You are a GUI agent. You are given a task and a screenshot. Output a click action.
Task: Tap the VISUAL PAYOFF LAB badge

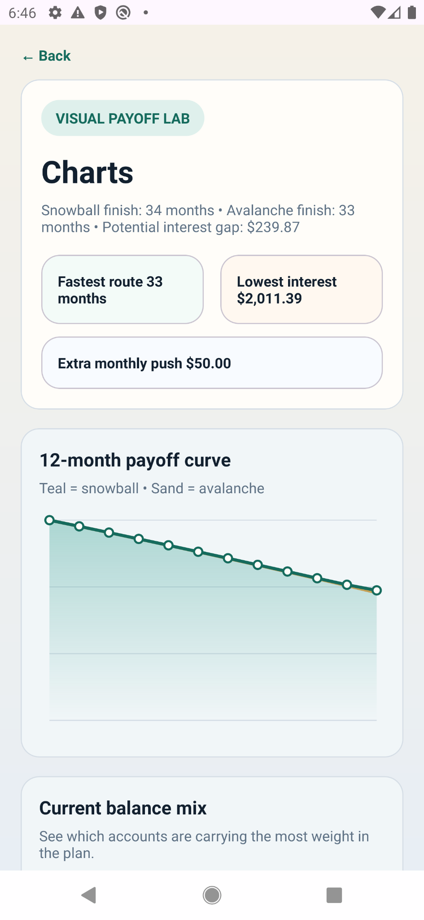122,118
